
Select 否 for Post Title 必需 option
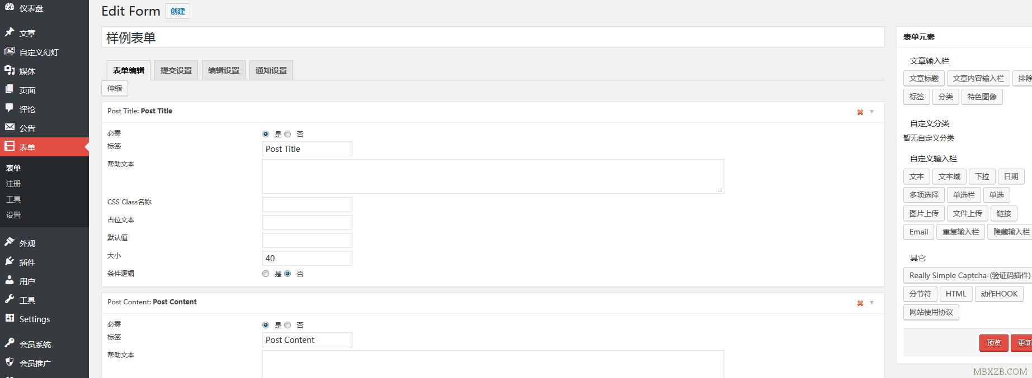point(288,133)
